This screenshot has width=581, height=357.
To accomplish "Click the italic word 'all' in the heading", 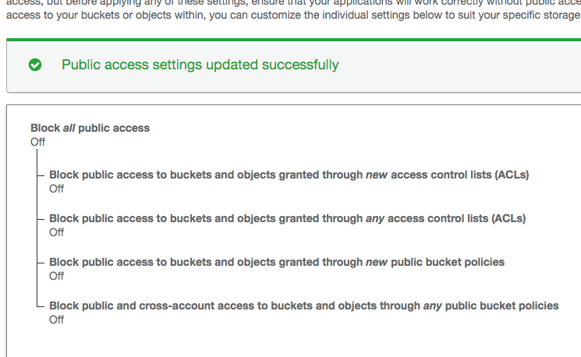I will coord(69,128).
